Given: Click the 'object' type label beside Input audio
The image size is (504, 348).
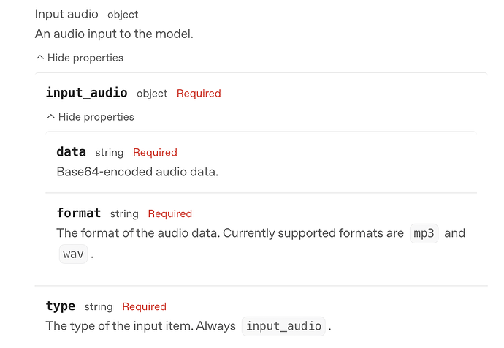Looking at the screenshot, I should (123, 15).
